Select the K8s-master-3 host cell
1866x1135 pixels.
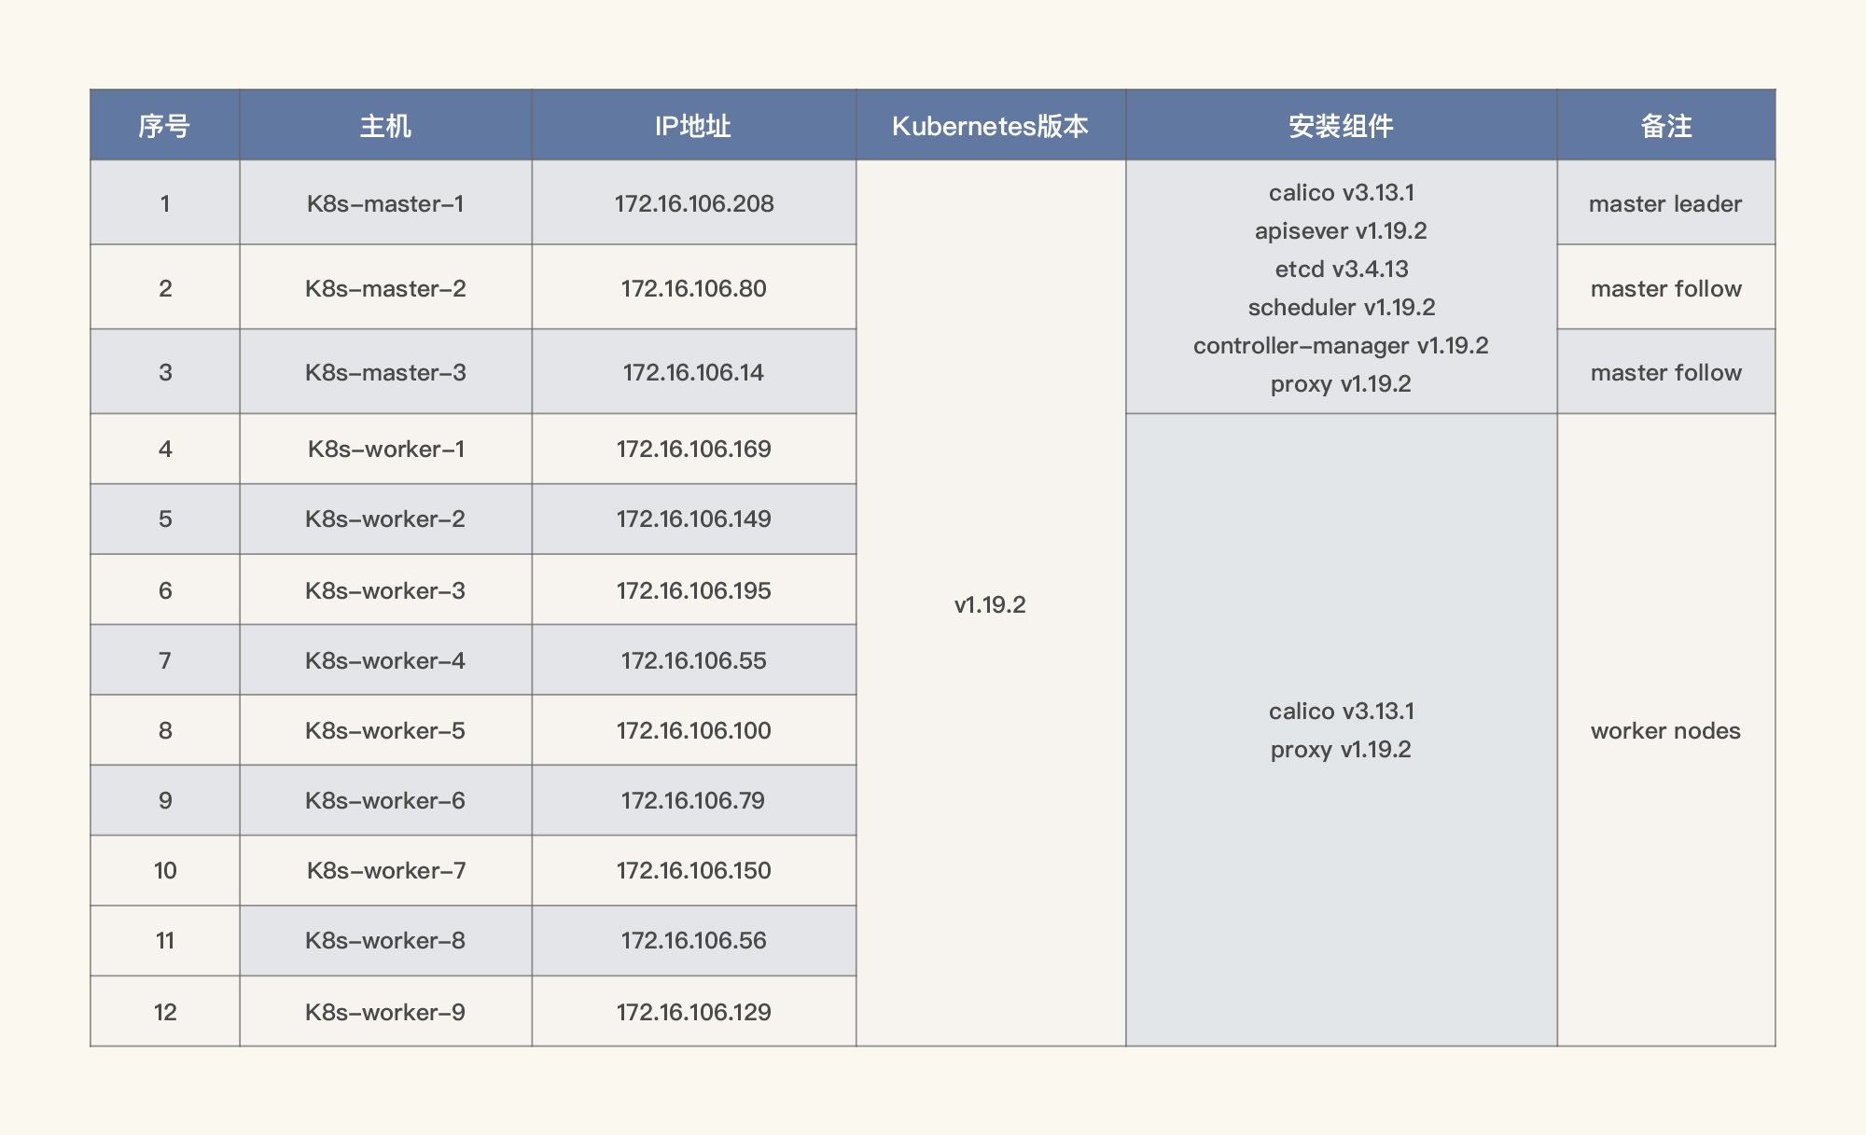point(385,372)
